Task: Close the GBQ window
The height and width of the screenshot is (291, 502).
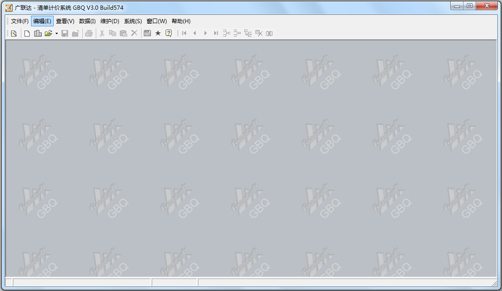Action: point(487,6)
